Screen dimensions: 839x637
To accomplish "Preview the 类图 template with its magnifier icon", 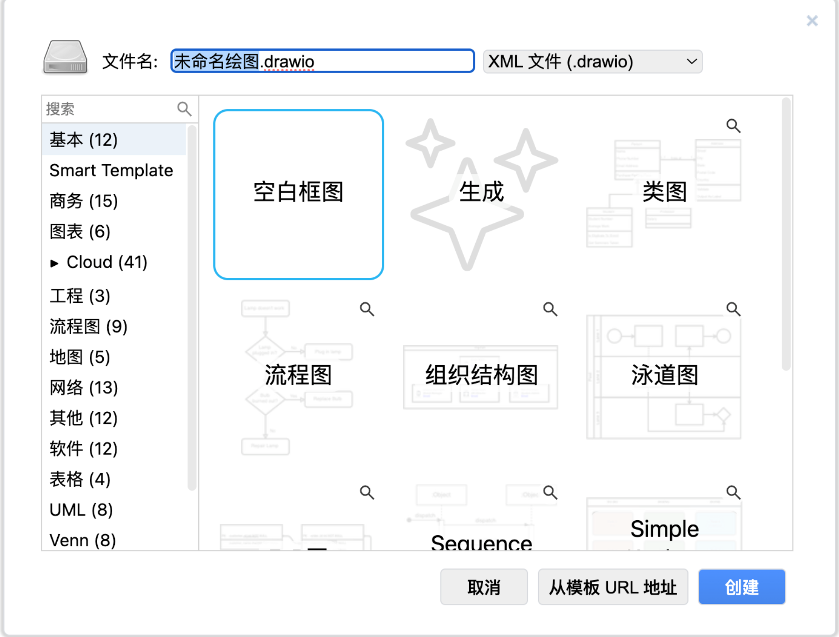I will 733,126.
